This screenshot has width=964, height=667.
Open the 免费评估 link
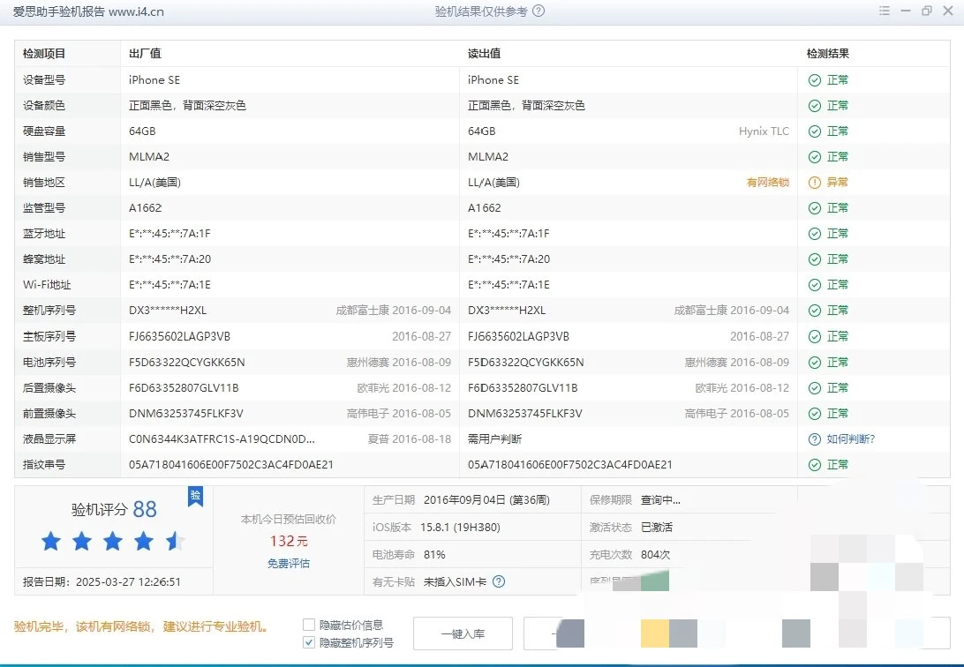click(x=289, y=563)
